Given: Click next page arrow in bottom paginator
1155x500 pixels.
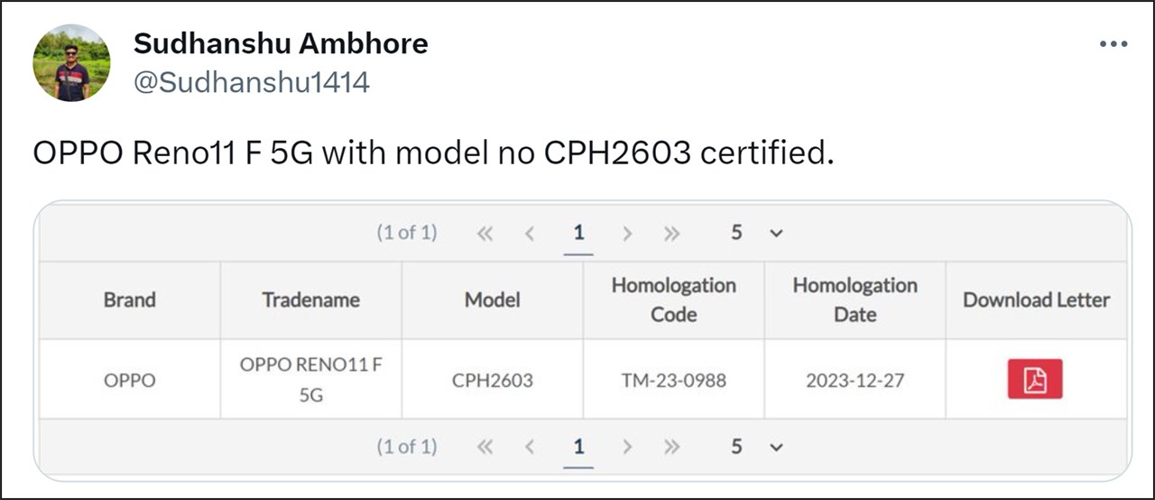Looking at the screenshot, I should 627,447.
